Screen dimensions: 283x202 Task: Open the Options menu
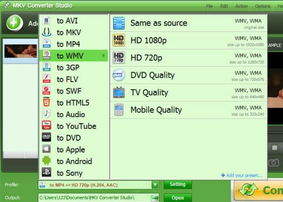tap(263, 6)
